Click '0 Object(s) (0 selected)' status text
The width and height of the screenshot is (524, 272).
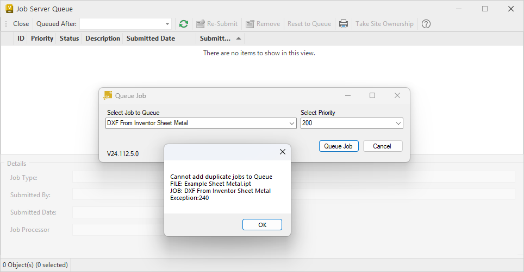coord(35,265)
